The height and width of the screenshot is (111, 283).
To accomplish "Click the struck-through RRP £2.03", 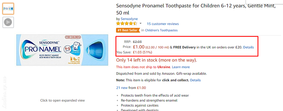I will tap(137, 42).
